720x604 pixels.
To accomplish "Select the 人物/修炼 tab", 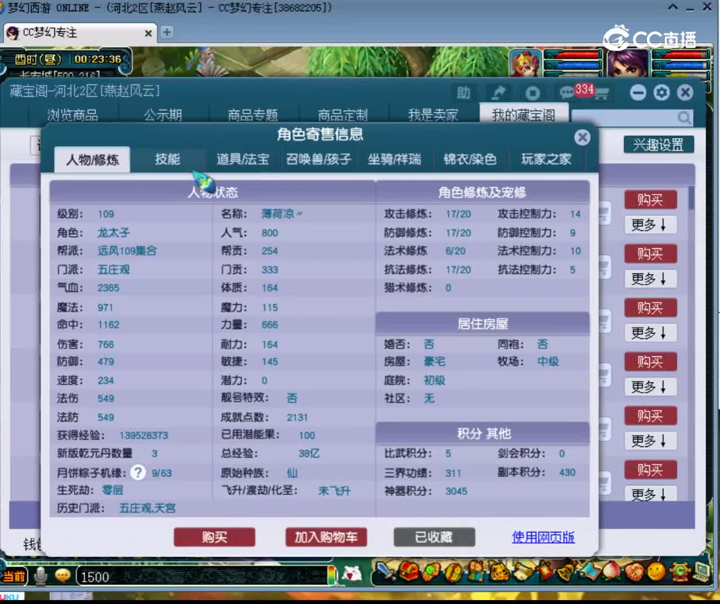I will (92, 160).
